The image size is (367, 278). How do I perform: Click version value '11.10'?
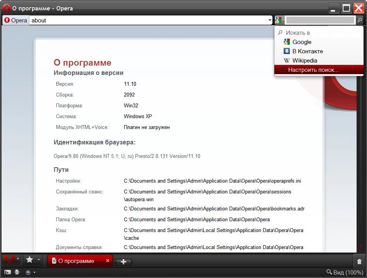pos(130,84)
